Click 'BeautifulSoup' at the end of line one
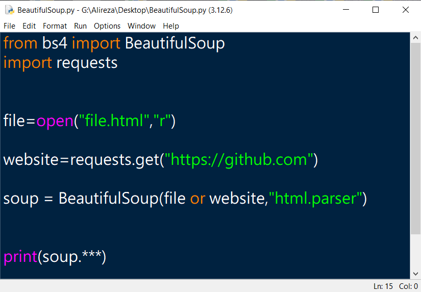Viewport: 421px width, 292px height. coord(175,43)
